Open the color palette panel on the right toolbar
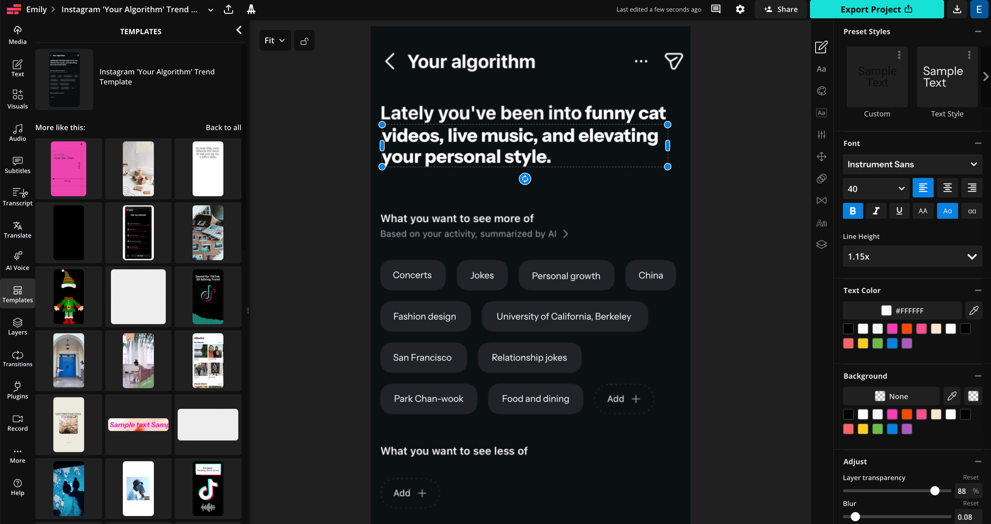 (821, 91)
